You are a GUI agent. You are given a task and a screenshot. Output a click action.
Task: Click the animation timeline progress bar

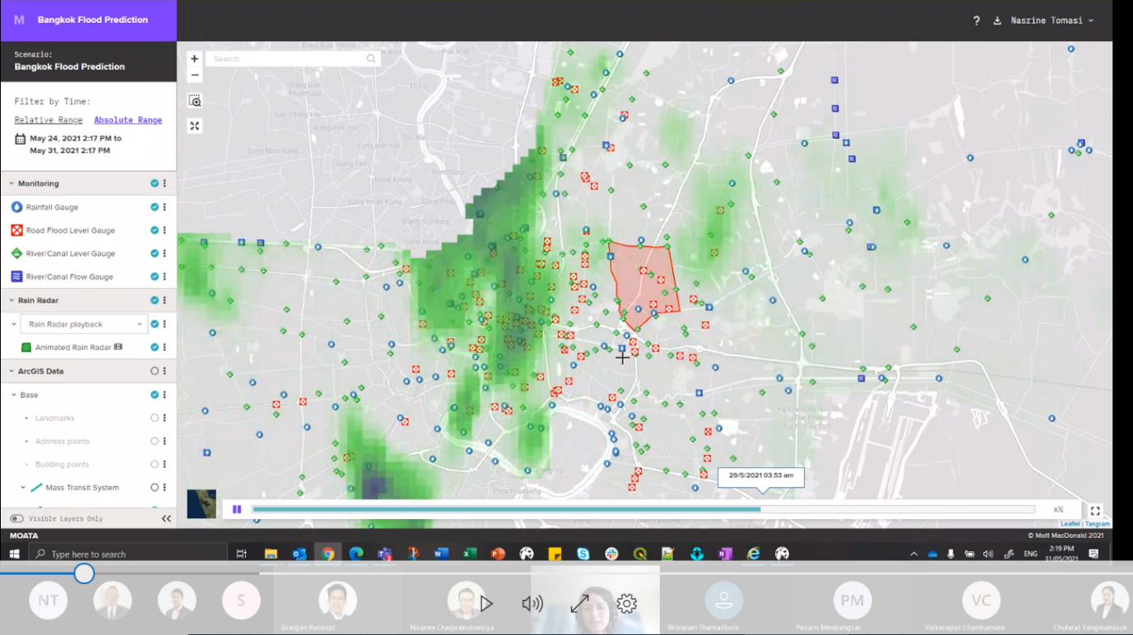click(643, 509)
